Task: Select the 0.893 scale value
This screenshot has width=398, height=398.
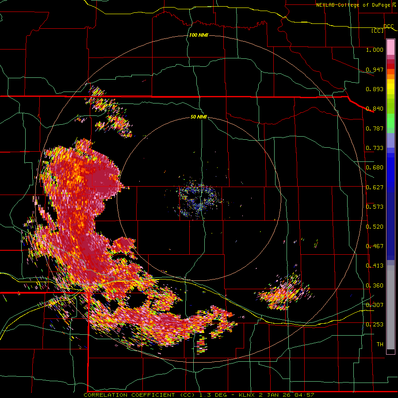Action: point(375,89)
